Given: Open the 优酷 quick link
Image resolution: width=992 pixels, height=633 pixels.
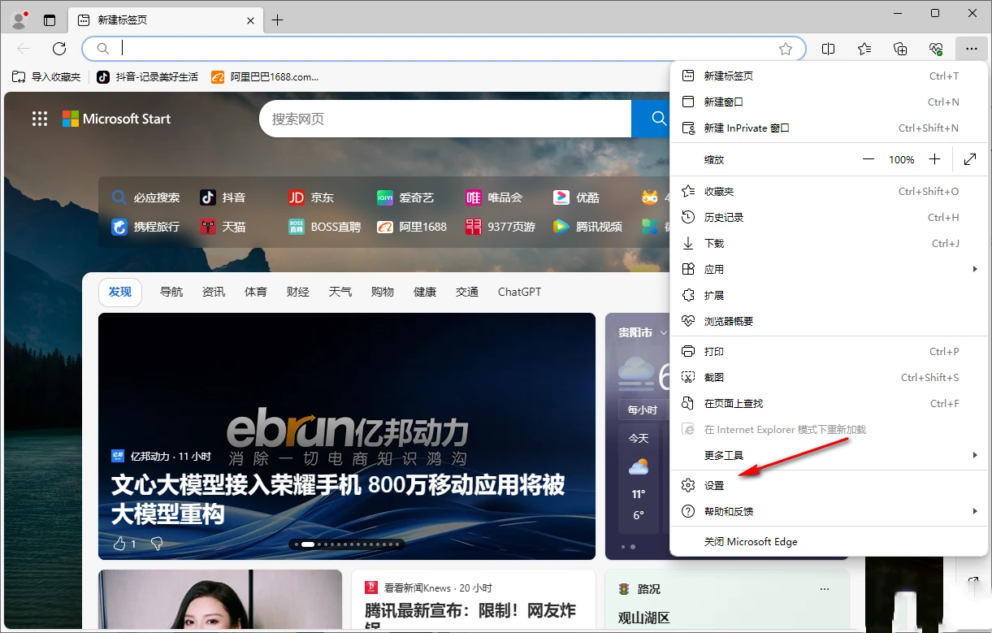Looking at the screenshot, I should [577, 197].
